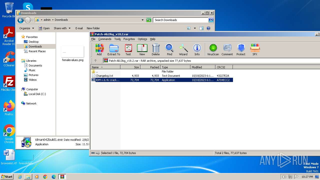Open Explorer help icon

click(x=208, y=28)
